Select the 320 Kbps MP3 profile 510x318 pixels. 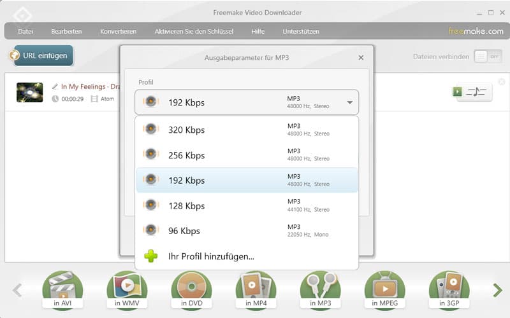[x=247, y=130]
